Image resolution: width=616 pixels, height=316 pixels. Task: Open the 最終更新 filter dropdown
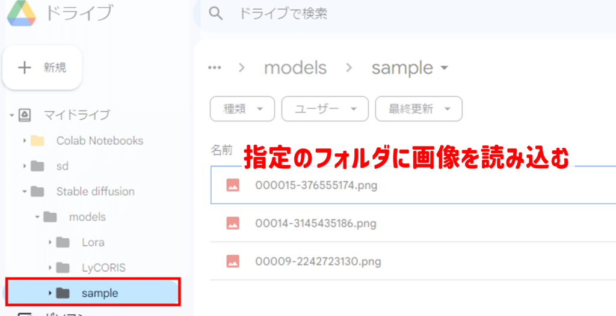418,109
